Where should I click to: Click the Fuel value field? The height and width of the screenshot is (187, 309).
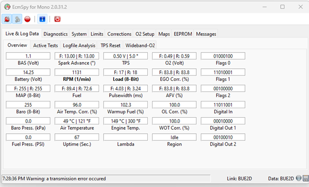coord(77,88)
